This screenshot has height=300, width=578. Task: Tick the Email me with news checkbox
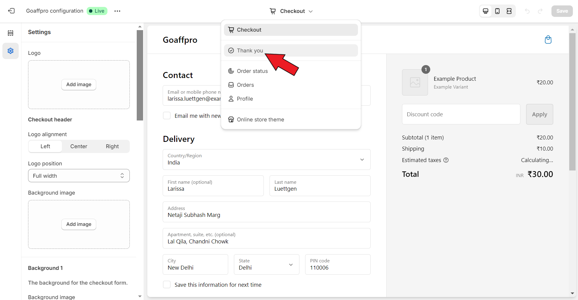[x=167, y=116]
